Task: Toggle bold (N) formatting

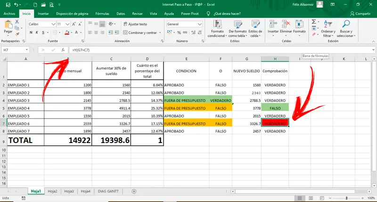Action: pyautogui.click(x=31, y=33)
